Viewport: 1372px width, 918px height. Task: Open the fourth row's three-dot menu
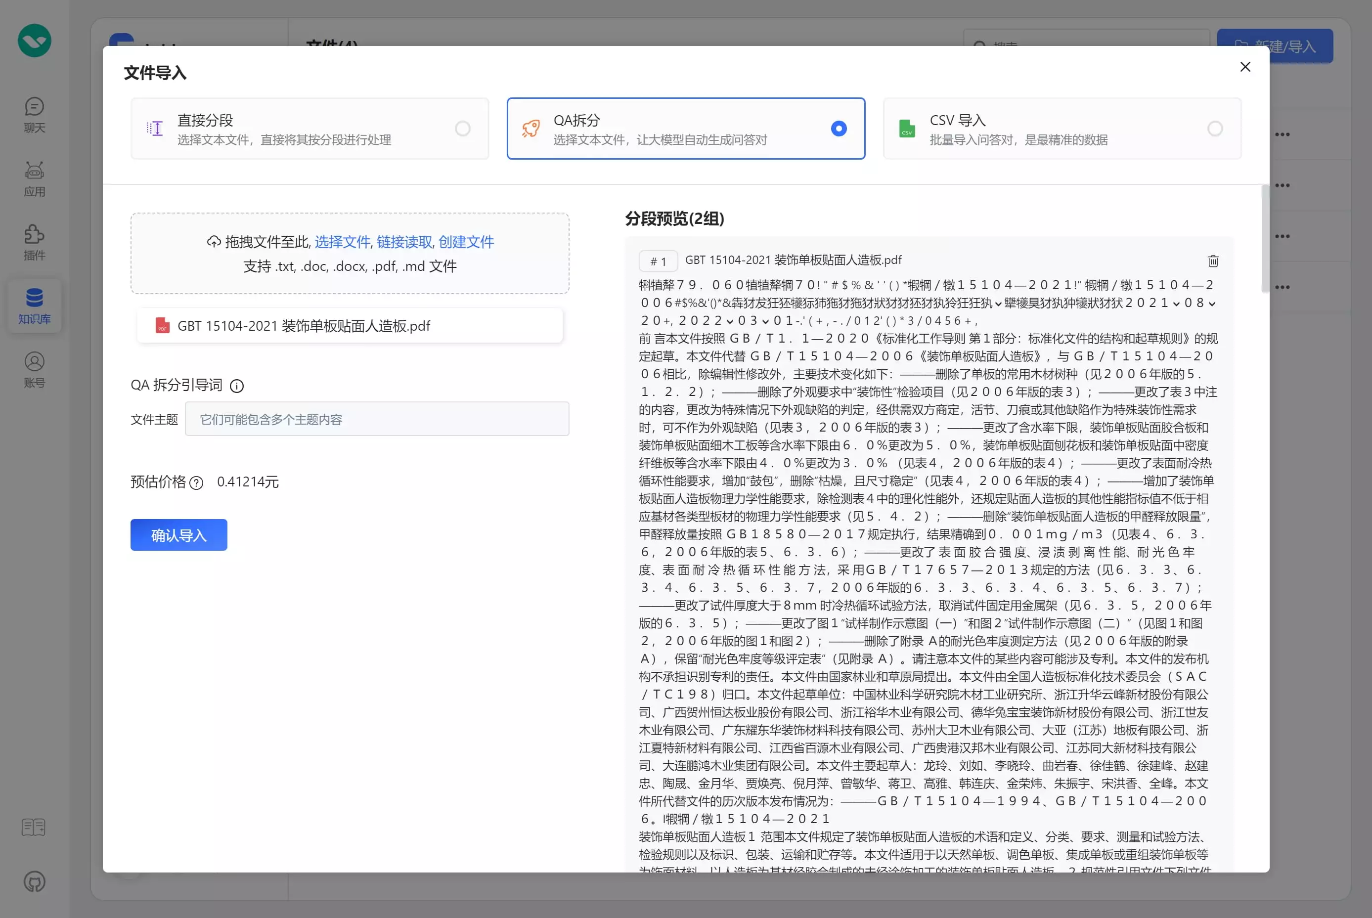[x=1283, y=287]
